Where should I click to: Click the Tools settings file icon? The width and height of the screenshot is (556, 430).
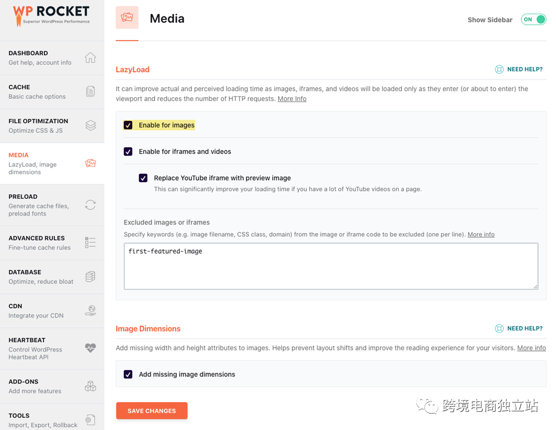(90, 420)
